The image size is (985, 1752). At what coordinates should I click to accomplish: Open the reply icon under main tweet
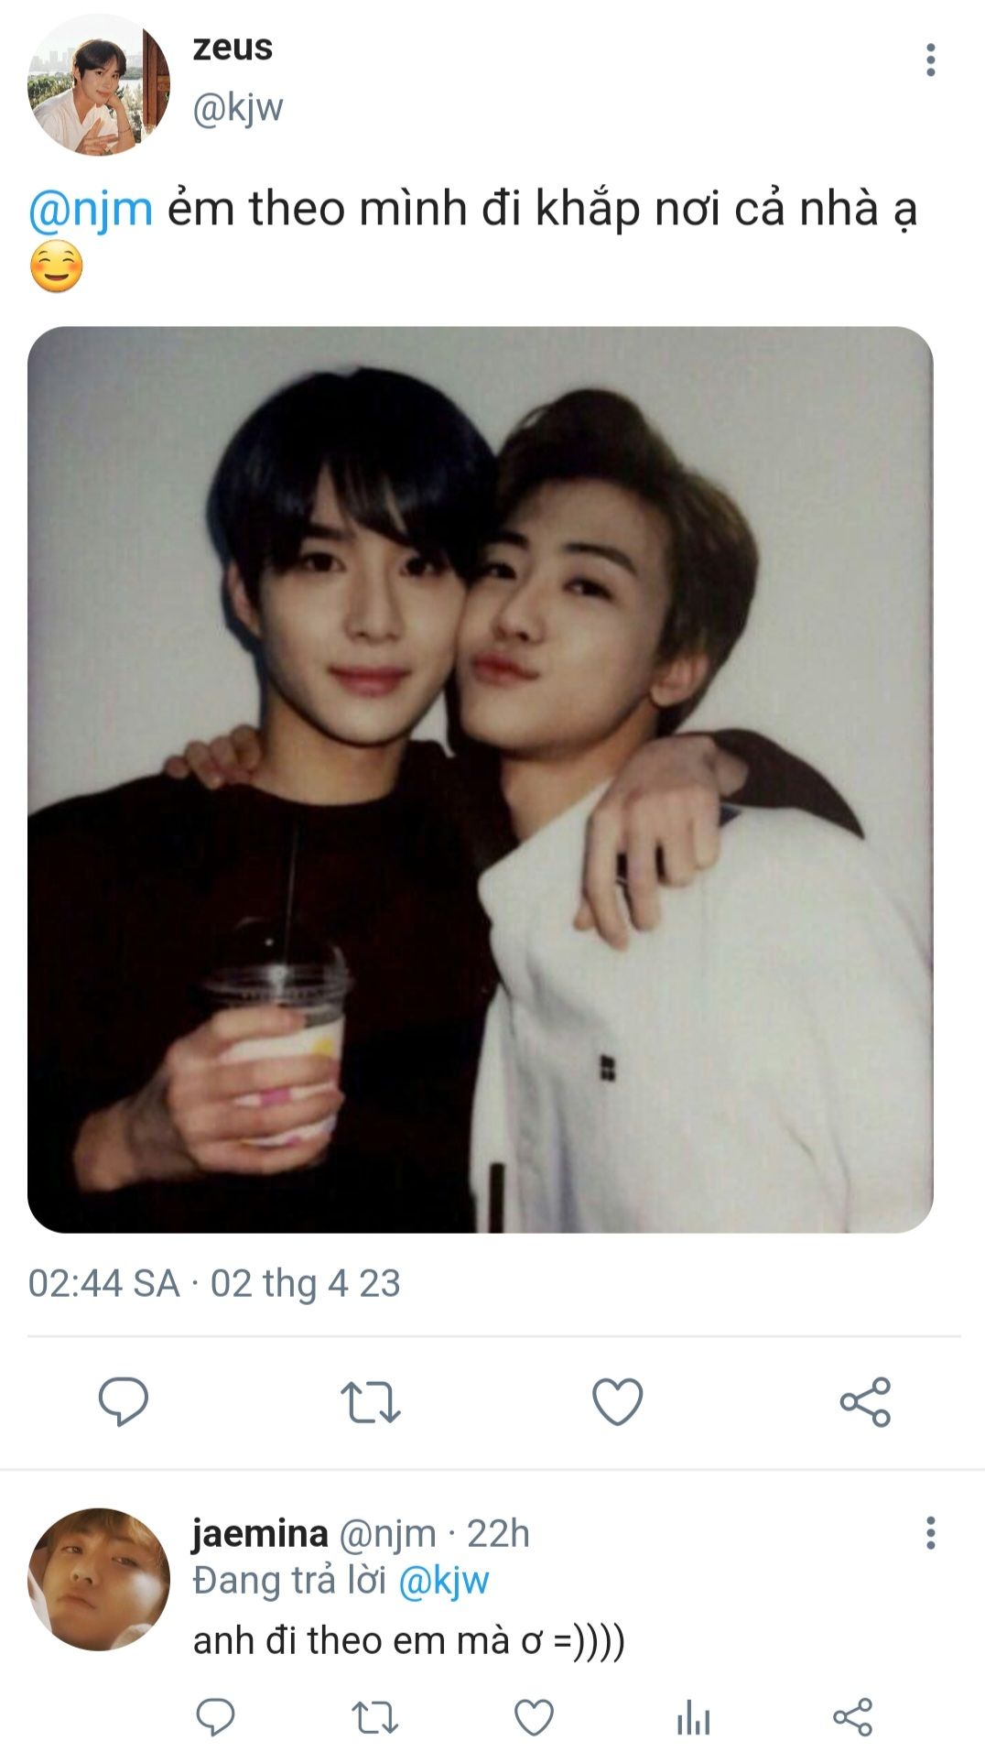pos(123,1401)
